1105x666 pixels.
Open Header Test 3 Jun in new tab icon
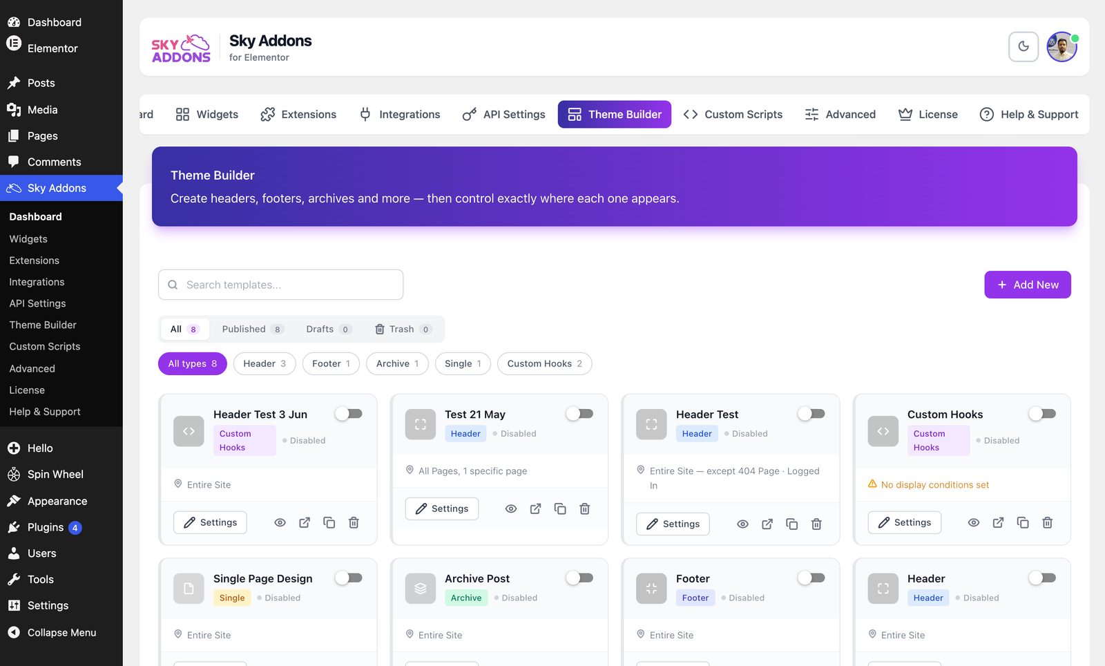tap(305, 523)
